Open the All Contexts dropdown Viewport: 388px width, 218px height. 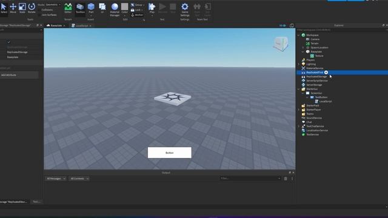tap(79, 179)
